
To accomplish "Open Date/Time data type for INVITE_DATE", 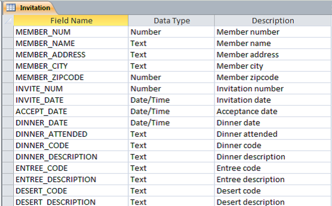I will [x=171, y=100].
